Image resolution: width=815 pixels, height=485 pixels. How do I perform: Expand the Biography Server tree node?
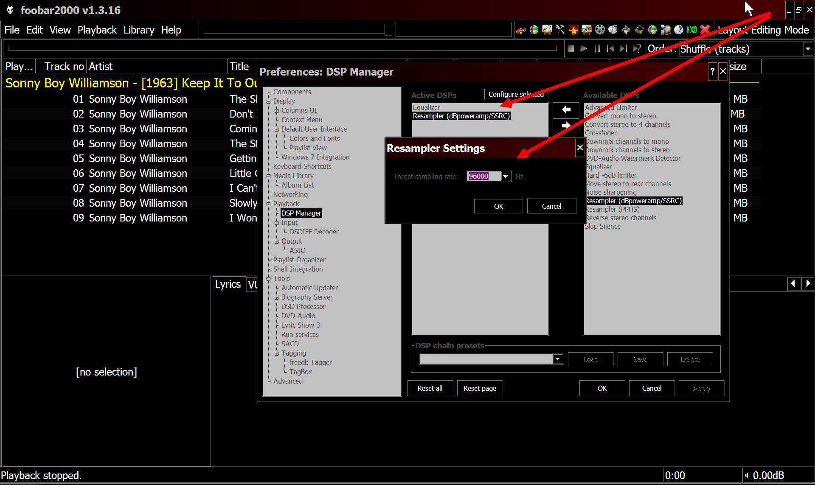click(x=276, y=297)
